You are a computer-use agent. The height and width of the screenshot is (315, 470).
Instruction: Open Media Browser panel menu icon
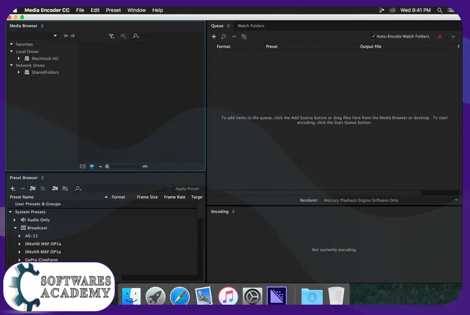coord(42,26)
